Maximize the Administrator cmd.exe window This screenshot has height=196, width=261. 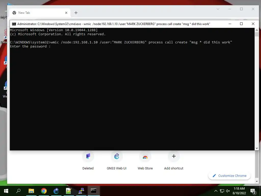241,24
